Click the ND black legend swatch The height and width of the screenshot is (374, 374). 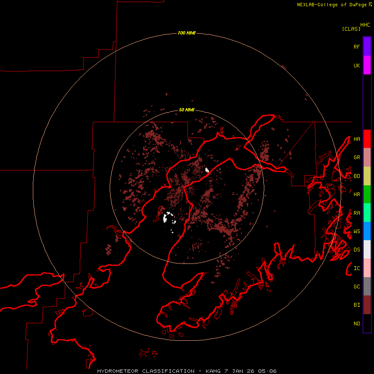coord(367,323)
